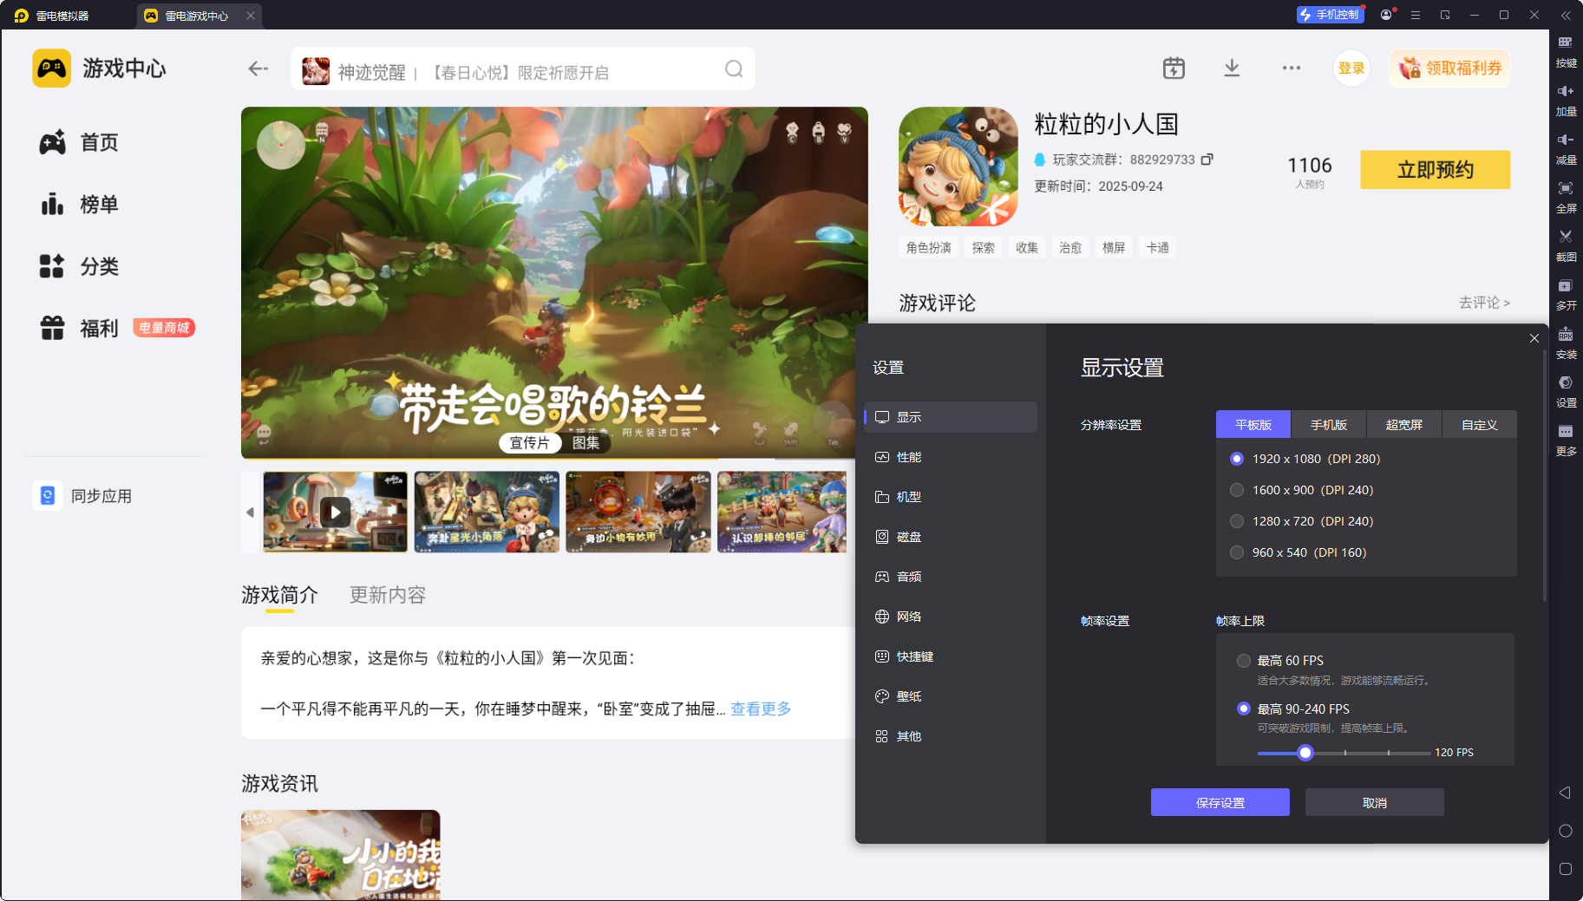This screenshot has width=1583, height=901.
Task: Open the 奔赴星光小角落 screenshot thumbnail
Action: 487,513
